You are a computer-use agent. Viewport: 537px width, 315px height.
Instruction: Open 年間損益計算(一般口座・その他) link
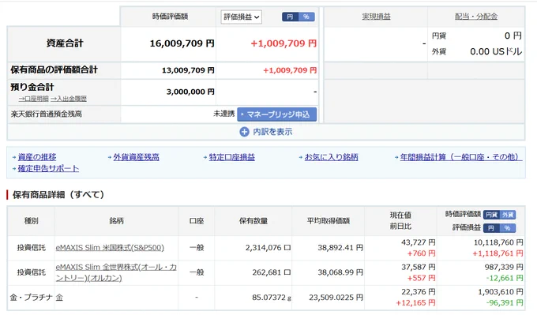point(461,157)
